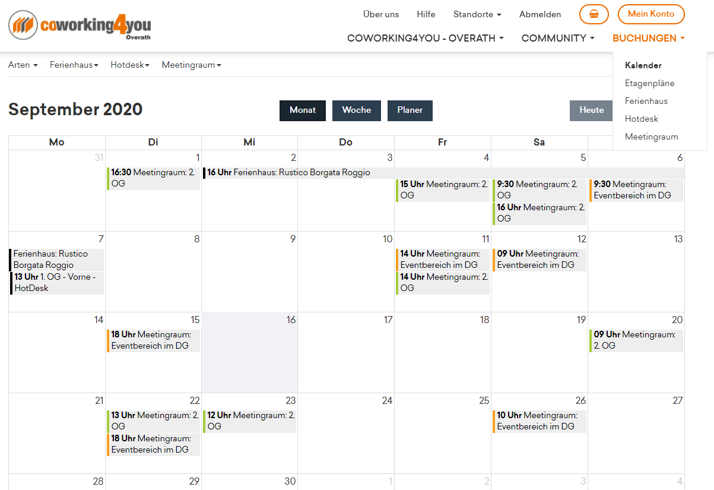Screen dimensions: 714x490
Task: Jump to today with the Heute button
Action: pyautogui.click(x=591, y=110)
